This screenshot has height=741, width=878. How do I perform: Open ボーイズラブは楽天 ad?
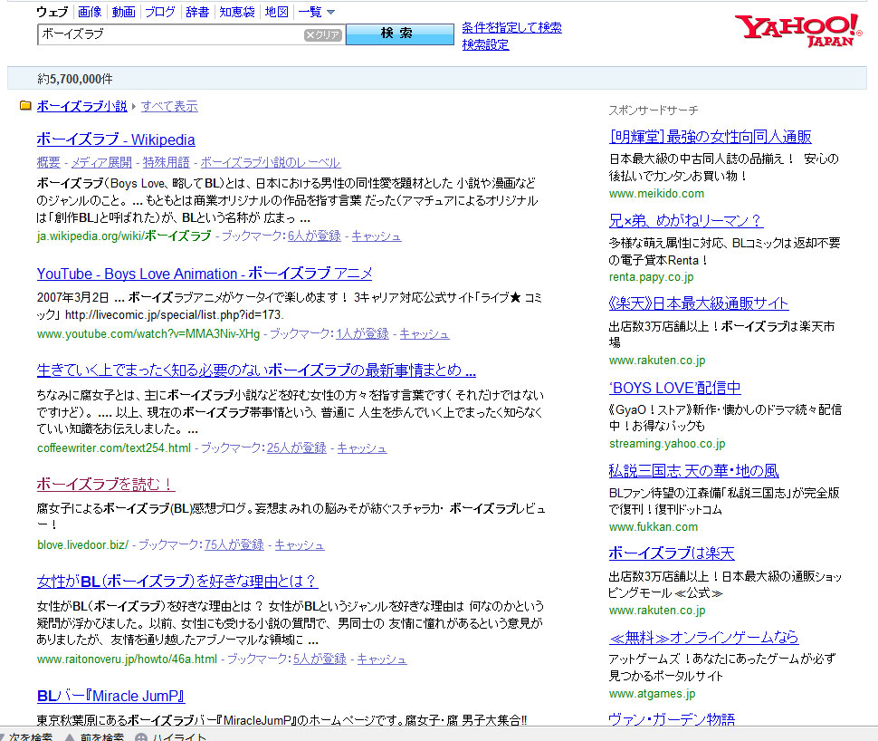coord(672,553)
